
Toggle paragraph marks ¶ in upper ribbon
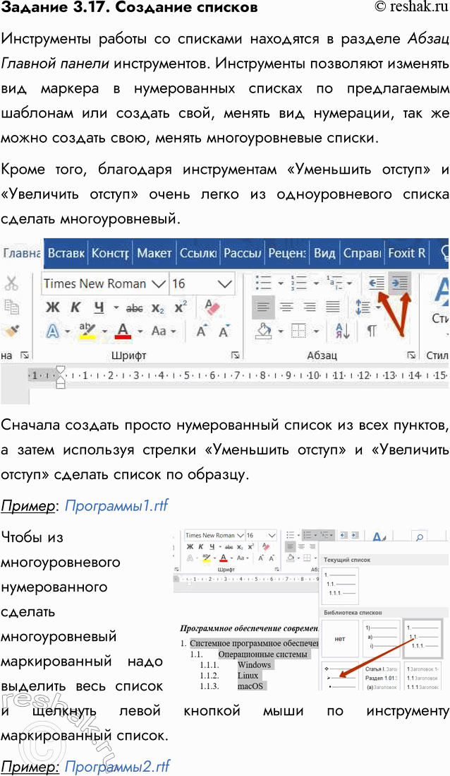pyautogui.click(x=371, y=331)
